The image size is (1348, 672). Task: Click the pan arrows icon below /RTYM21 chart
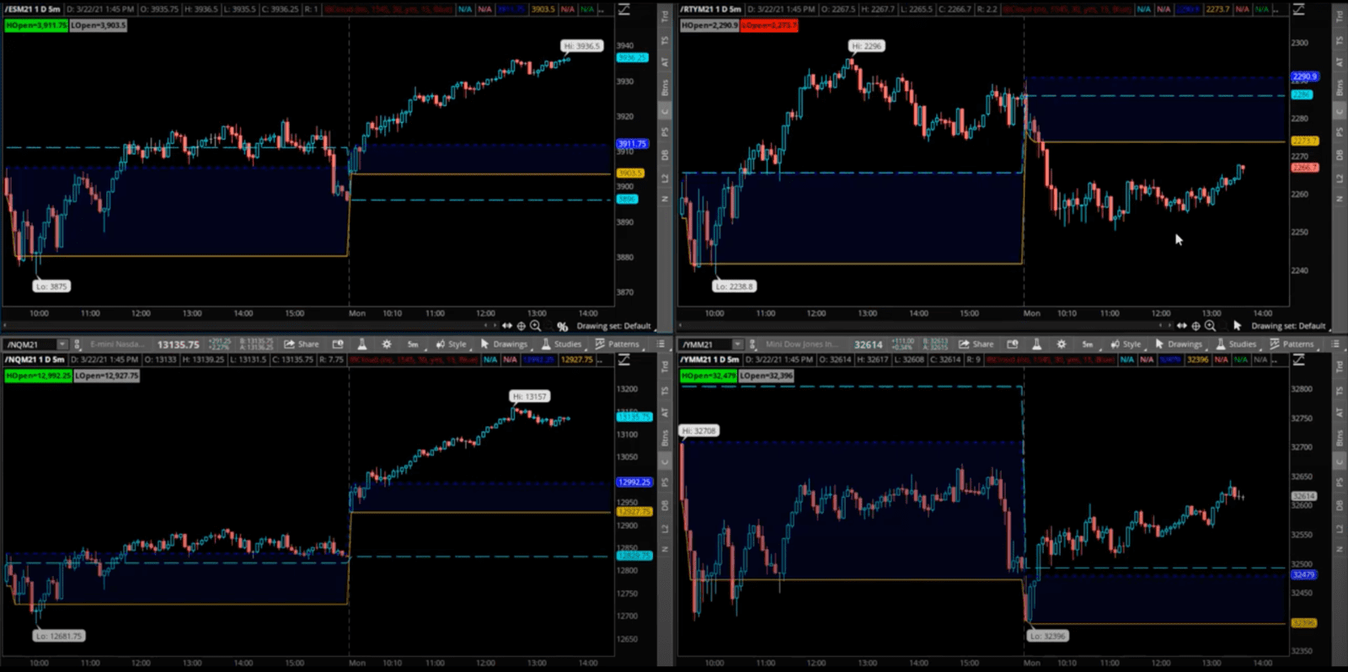(1182, 326)
